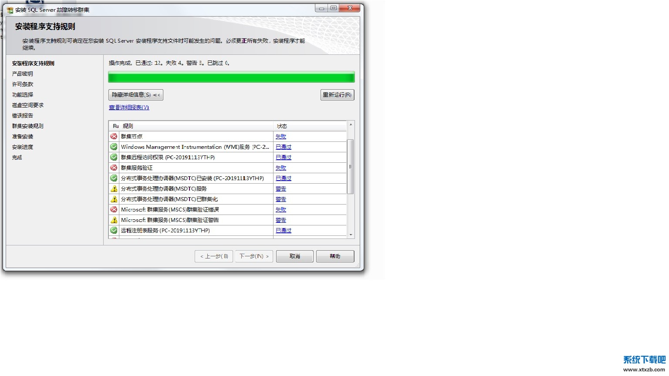Viewport: 669px width, 376px height.
Task: Click the SQL Server setup title bar icon
Action: [x=10, y=10]
